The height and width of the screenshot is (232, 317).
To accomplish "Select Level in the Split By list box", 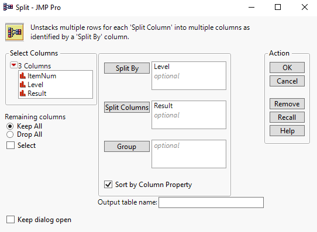I will point(162,67).
